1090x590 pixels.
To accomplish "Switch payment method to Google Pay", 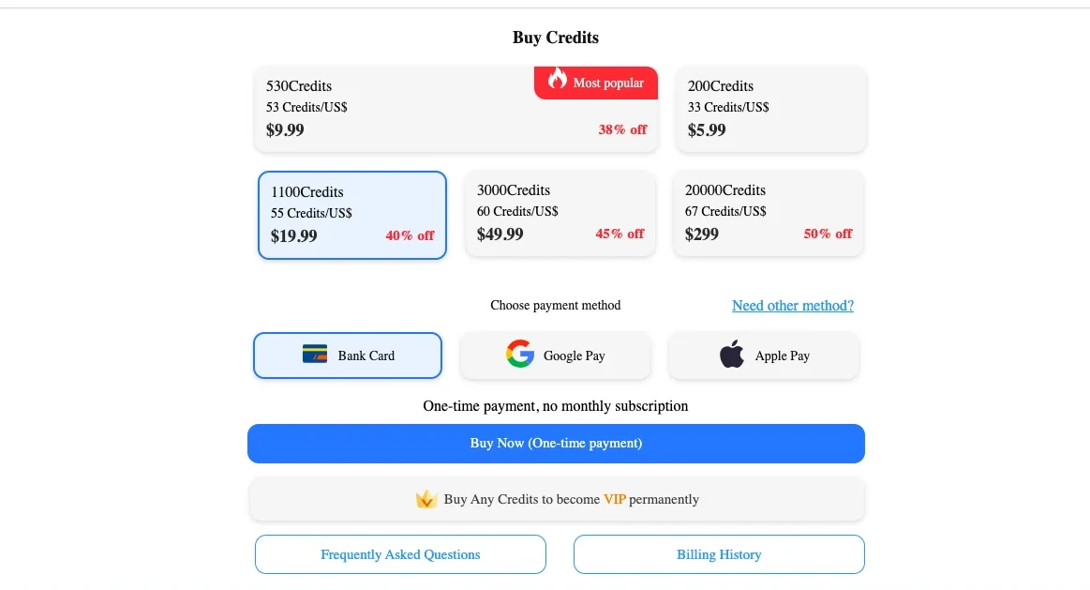I will click(556, 356).
